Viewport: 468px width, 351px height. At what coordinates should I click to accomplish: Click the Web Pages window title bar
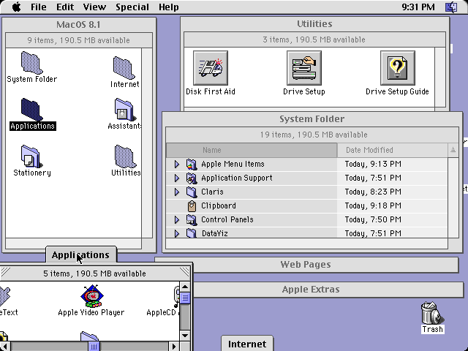pyautogui.click(x=306, y=265)
